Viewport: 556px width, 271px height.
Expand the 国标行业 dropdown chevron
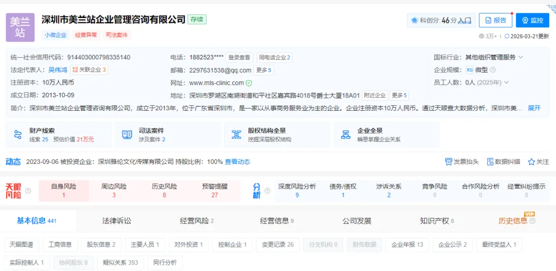click(520, 57)
